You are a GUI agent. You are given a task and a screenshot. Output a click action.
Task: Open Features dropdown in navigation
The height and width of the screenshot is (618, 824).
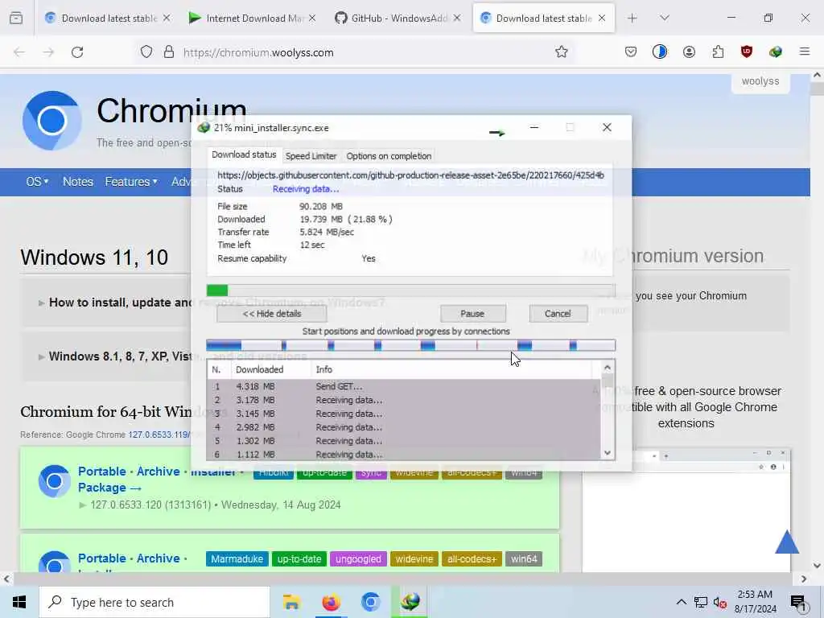(131, 182)
